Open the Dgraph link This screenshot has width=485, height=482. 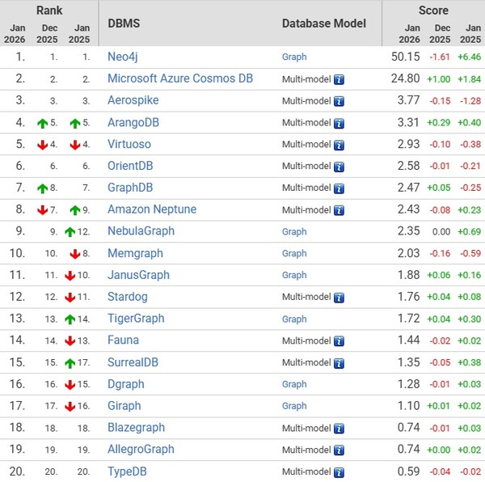[x=125, y=384]
